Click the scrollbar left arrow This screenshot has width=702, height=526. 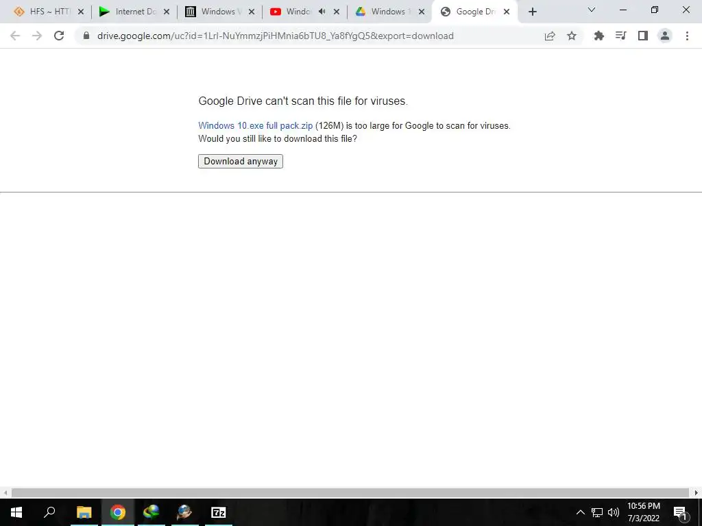coord(5,493)
